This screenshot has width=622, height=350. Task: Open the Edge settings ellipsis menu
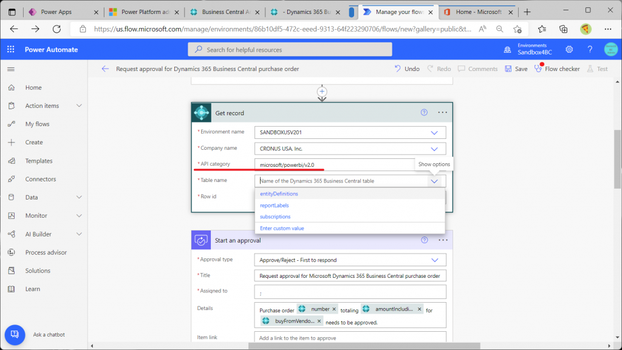(x=607, y=29)
